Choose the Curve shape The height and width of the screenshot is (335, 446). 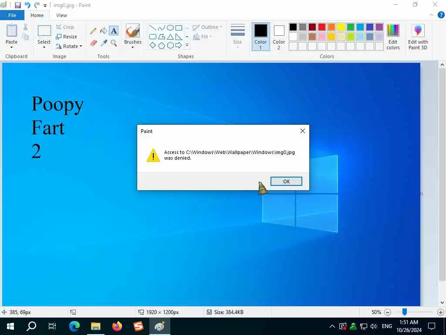click(x=162, y=27)
